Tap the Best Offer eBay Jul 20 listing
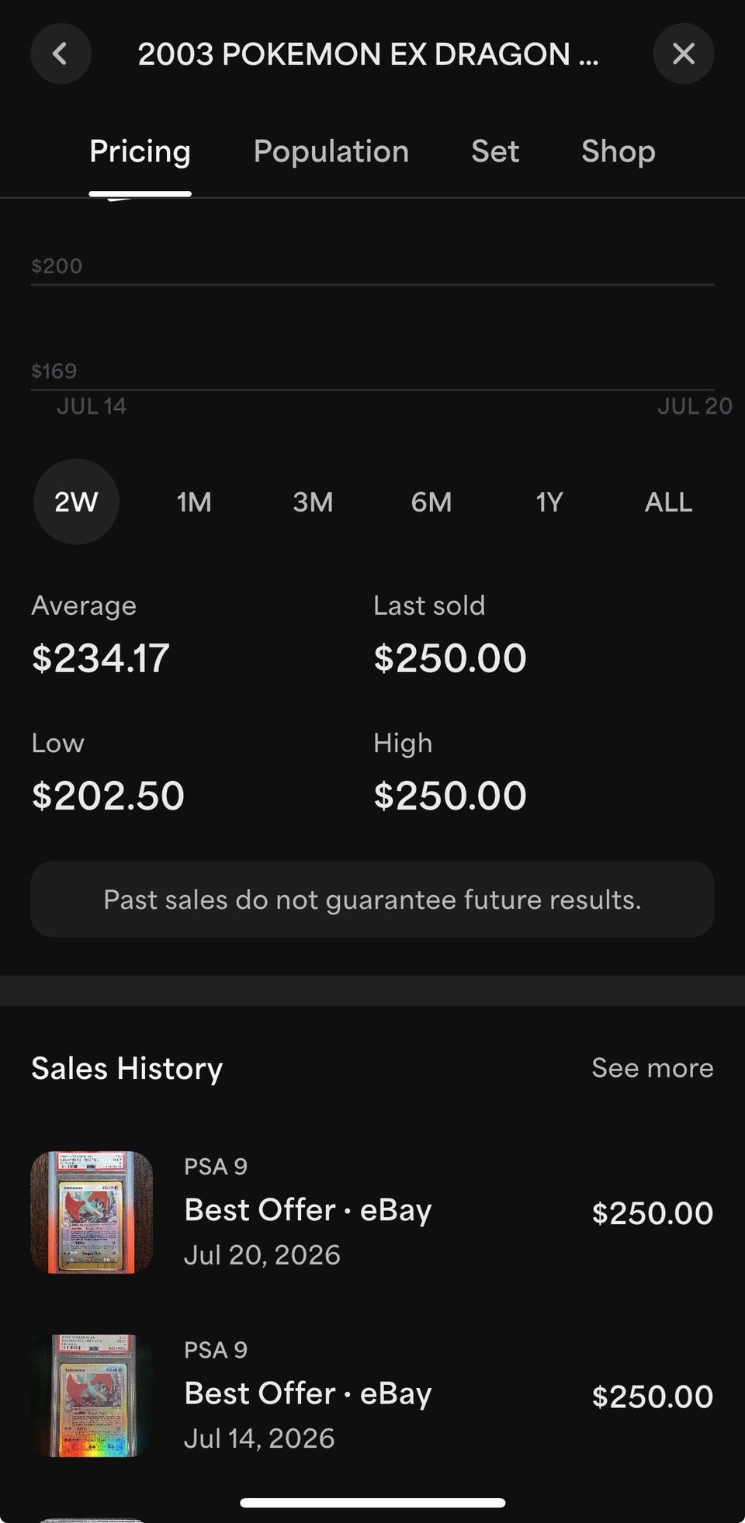This screenshot has height=1523, width=745. pyautogui.click(x=372, y=1212)
